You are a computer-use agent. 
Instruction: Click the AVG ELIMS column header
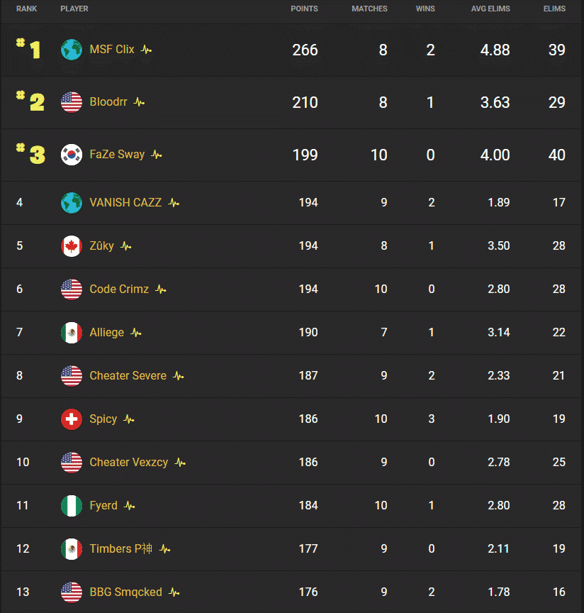pos(490,9)
